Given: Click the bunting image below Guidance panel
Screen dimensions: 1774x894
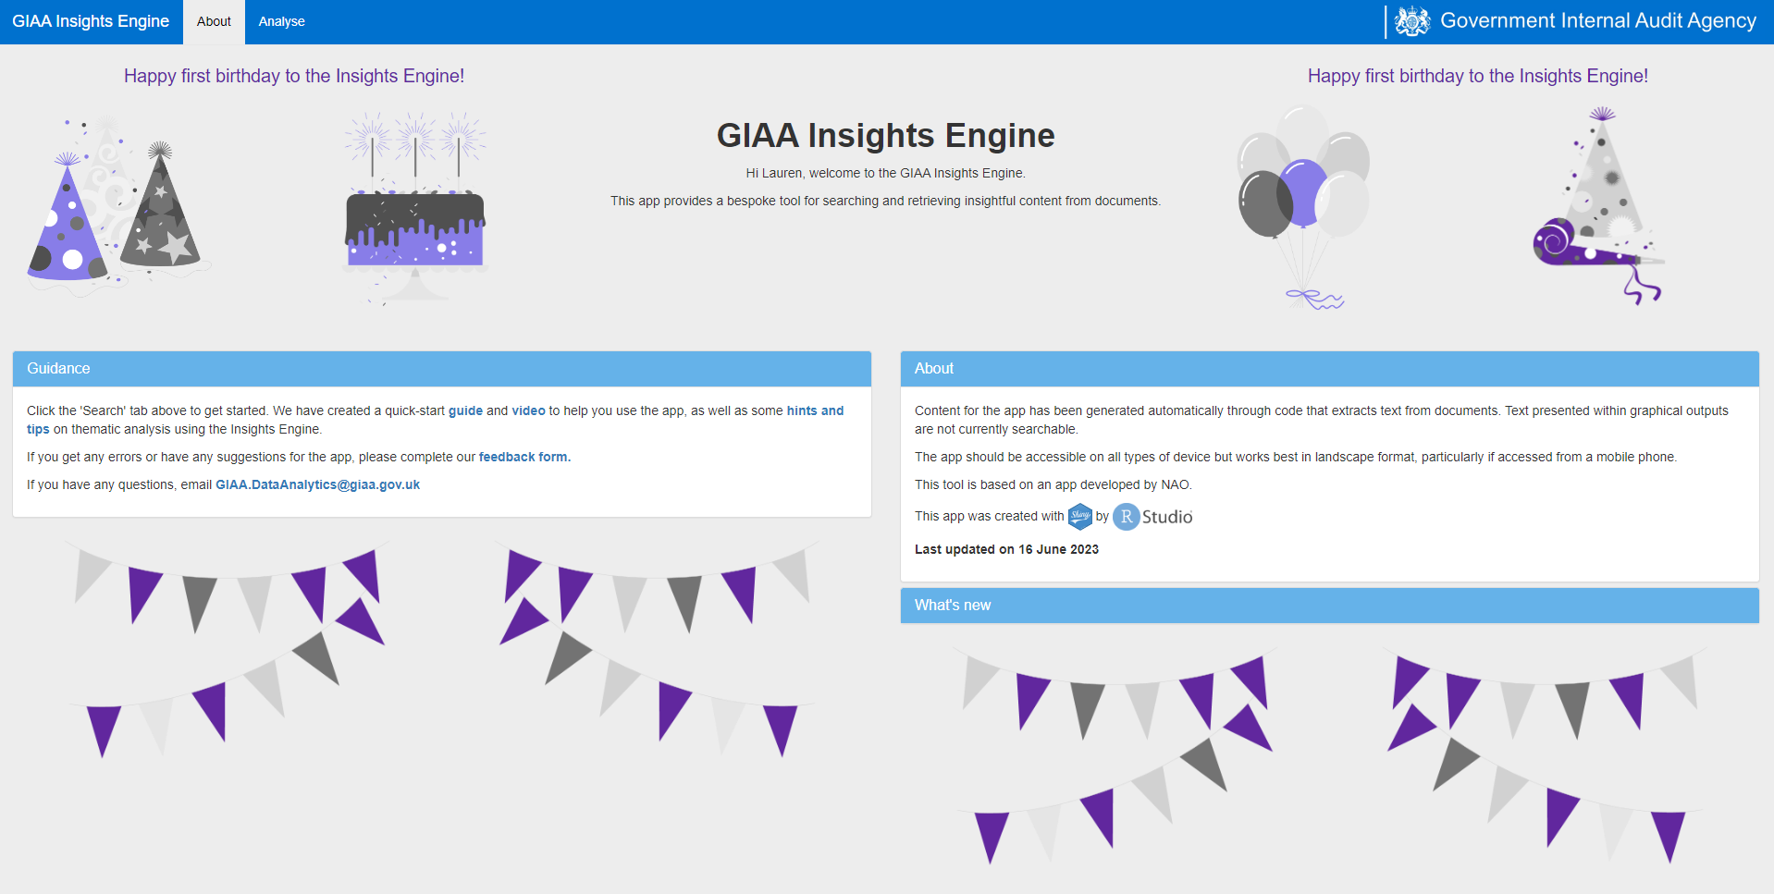Looking at the screenshot, I should (442, 649).
